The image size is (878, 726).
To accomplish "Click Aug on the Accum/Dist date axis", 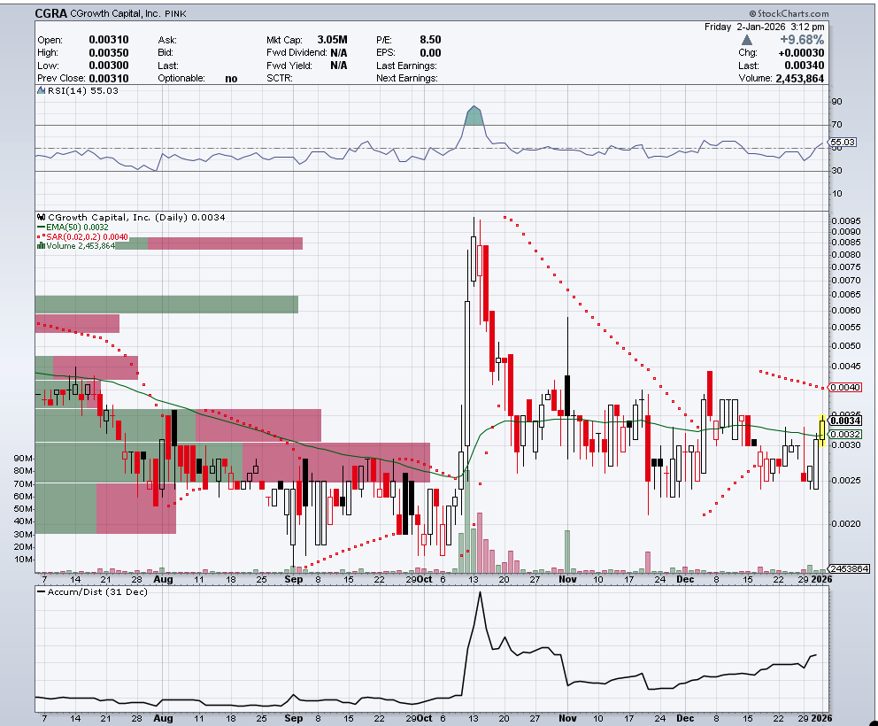I will click(x=163, y=718).
